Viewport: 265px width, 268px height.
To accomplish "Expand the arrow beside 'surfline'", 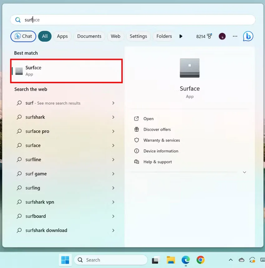I will (113, 159).
